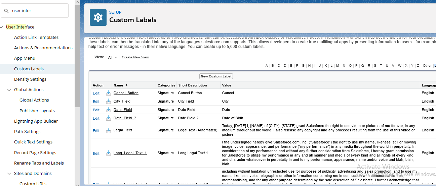This screenshot has width=436, height=186.
Task: Filter labels by letter A
Action: point(267,66)
